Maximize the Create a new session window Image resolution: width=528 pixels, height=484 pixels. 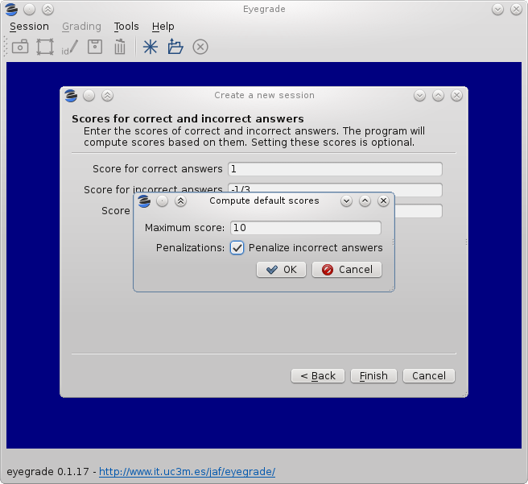438,96
